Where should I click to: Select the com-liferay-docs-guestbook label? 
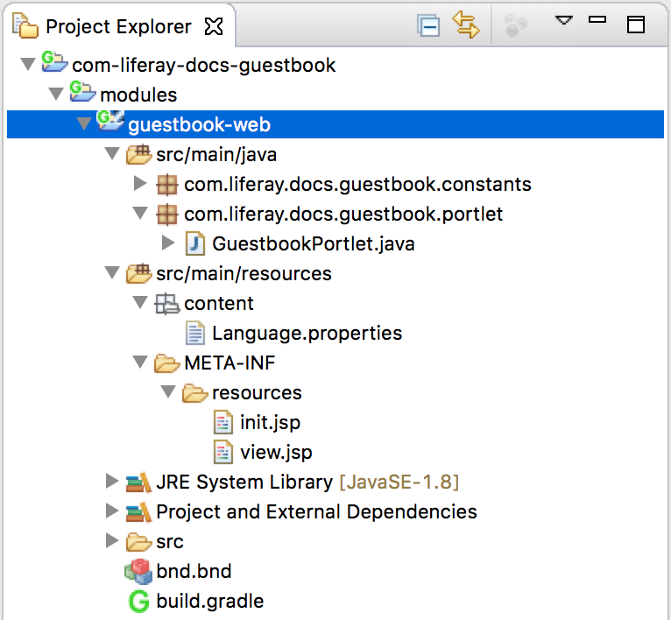point(204,65)
